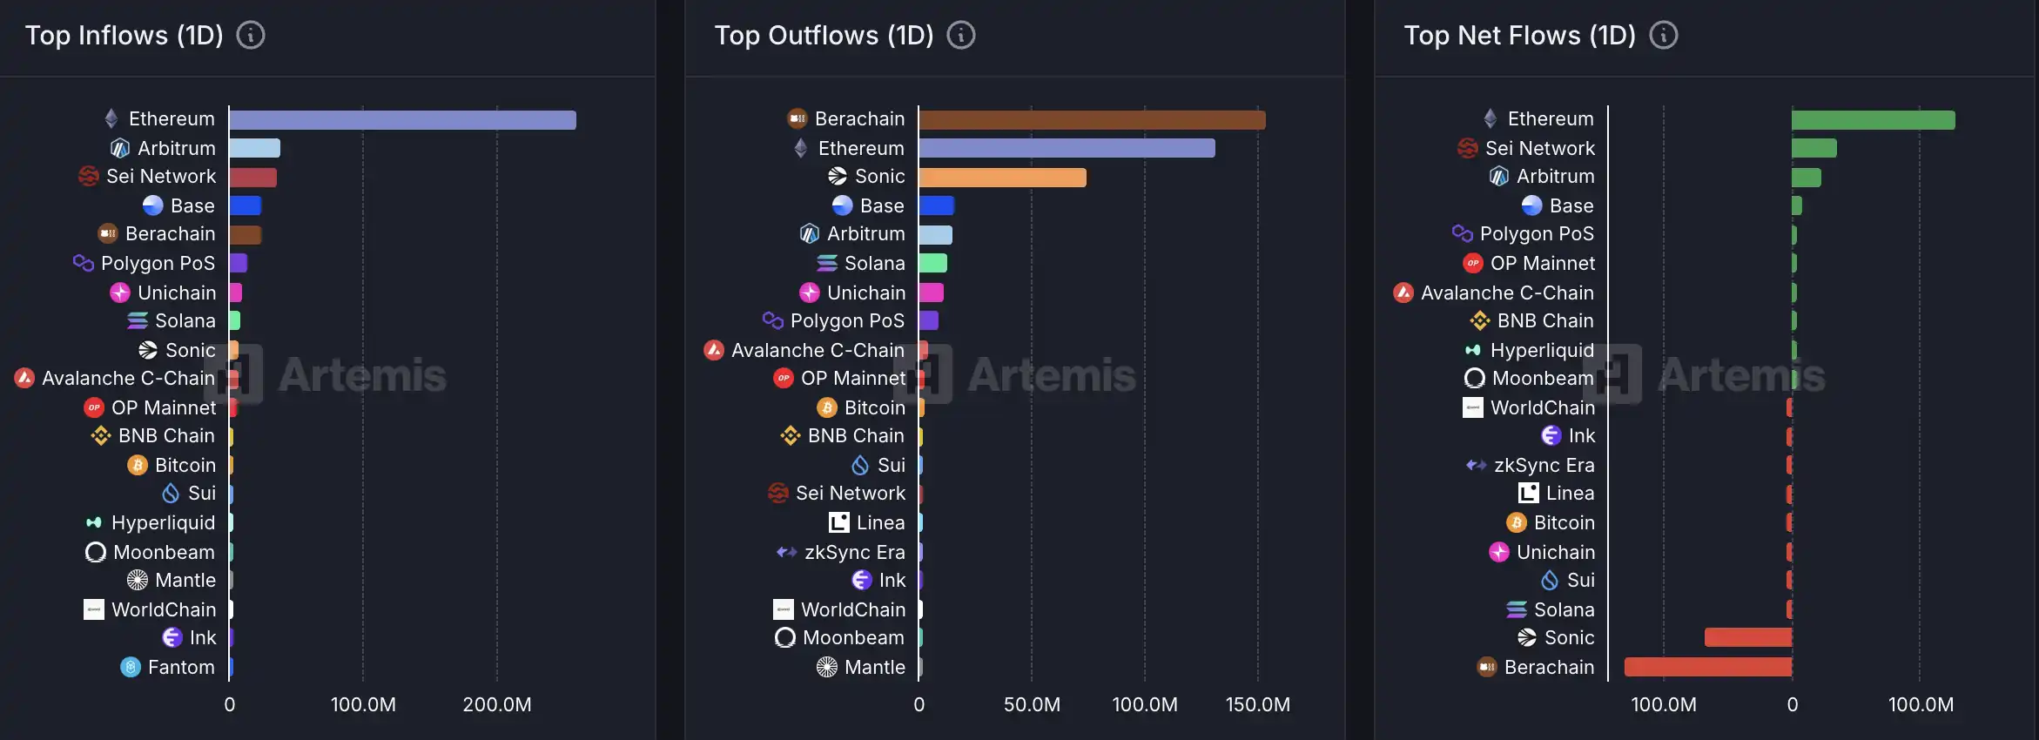Click the Sonic label in Net Flows
This screenshot has width=2039, height=740.
pos(1569,637)
